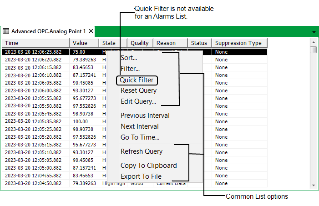
Task: Select Next Interval menu entry
Action: point(139,126)
